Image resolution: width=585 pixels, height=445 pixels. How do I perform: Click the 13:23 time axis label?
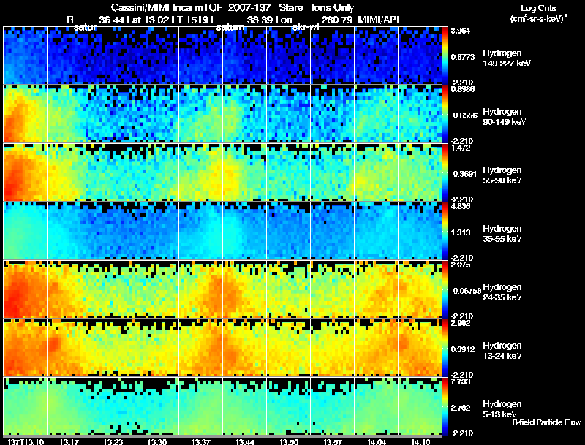click(113, 441)
